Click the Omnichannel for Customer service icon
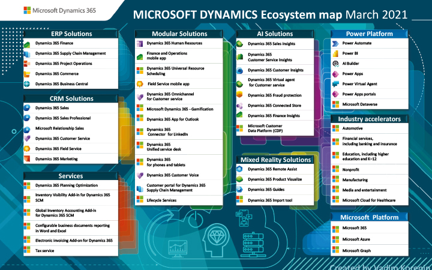 (140, 97)
